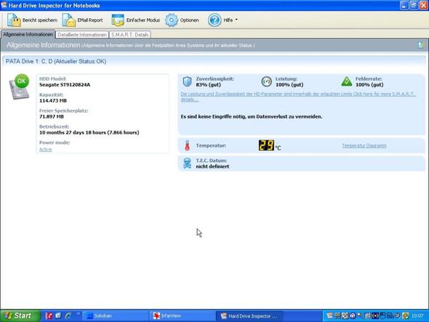Click the free space value 71.897 MB

(52, 116)
